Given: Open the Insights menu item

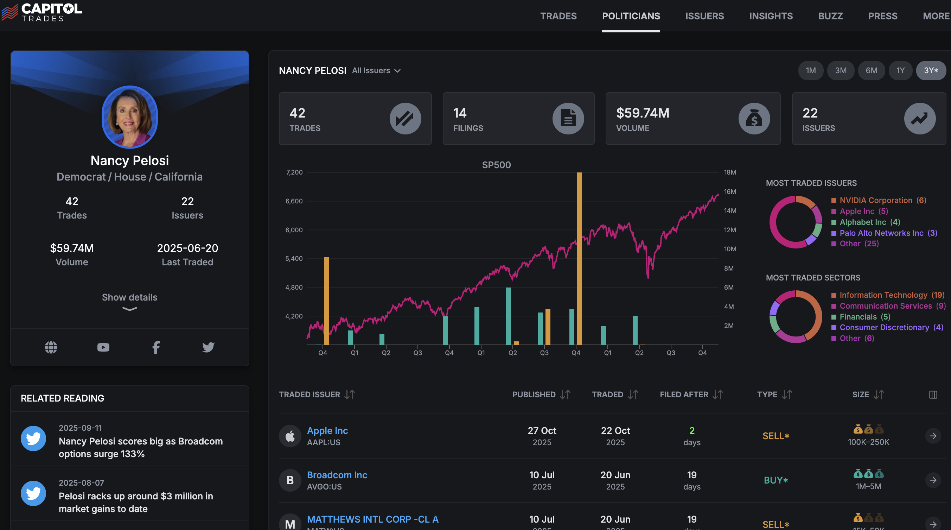Looking at the screenshot, I should pyautogui.click(x=771, y=16).
